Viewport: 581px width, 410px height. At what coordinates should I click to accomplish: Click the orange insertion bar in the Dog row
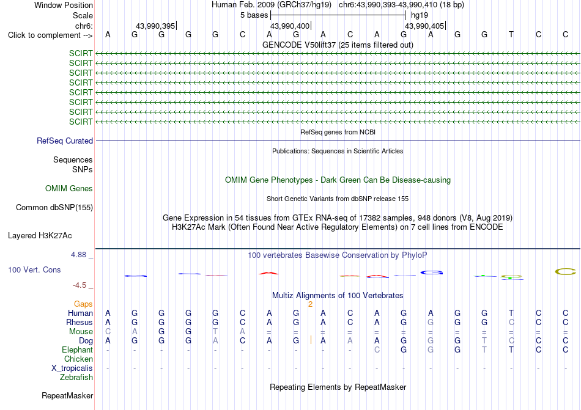pyautogui.click(x=311, y=340)
